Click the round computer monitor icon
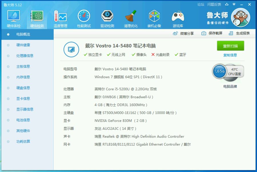Image resolution: width=257 pixels, height=172 pixels. click(x=71, y=49)
